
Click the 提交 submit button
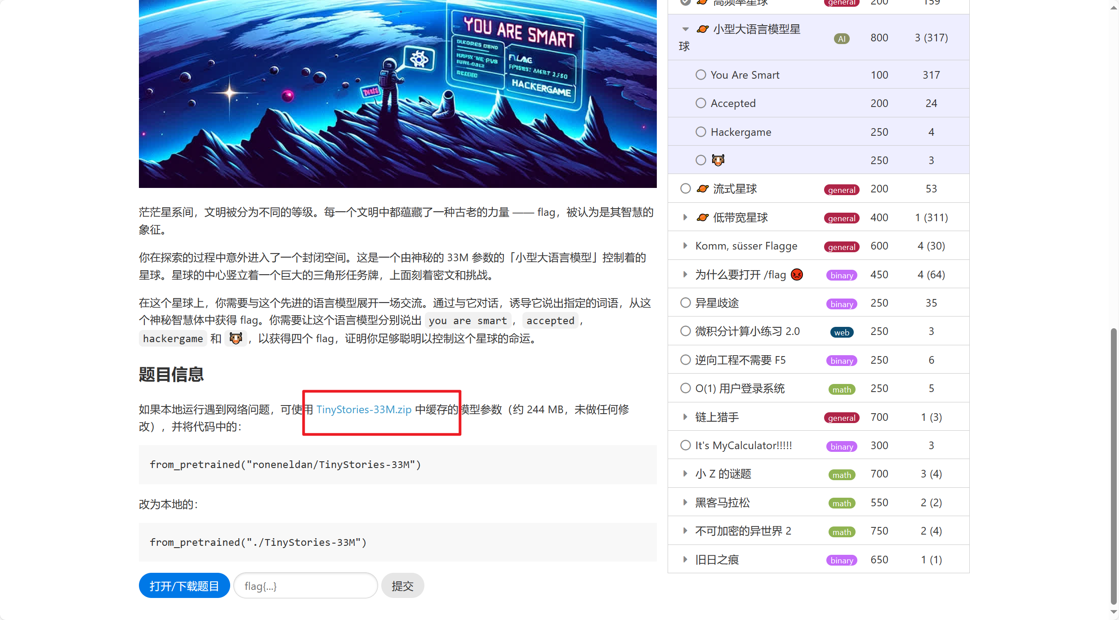(402, 585)
